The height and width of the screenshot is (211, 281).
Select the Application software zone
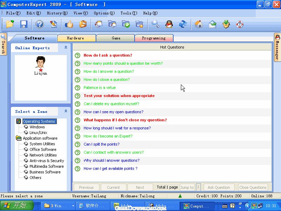coord(40,138)
